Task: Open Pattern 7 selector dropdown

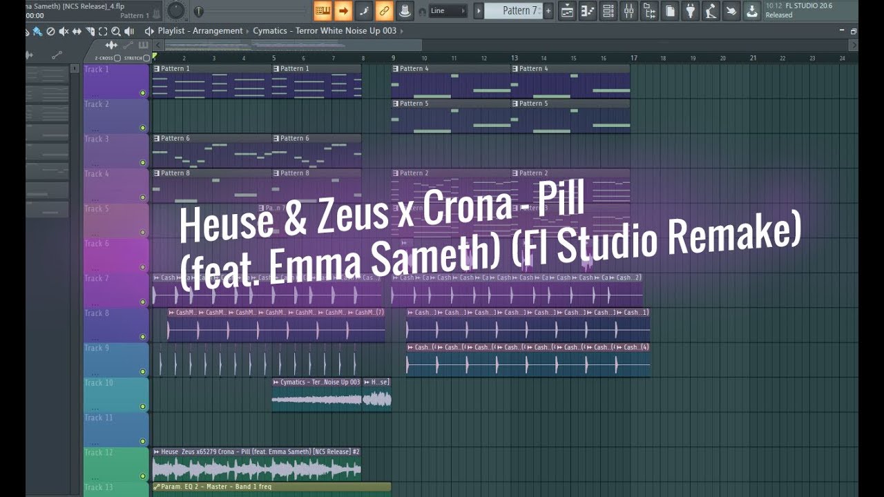Action: click(x=512, y=10)
